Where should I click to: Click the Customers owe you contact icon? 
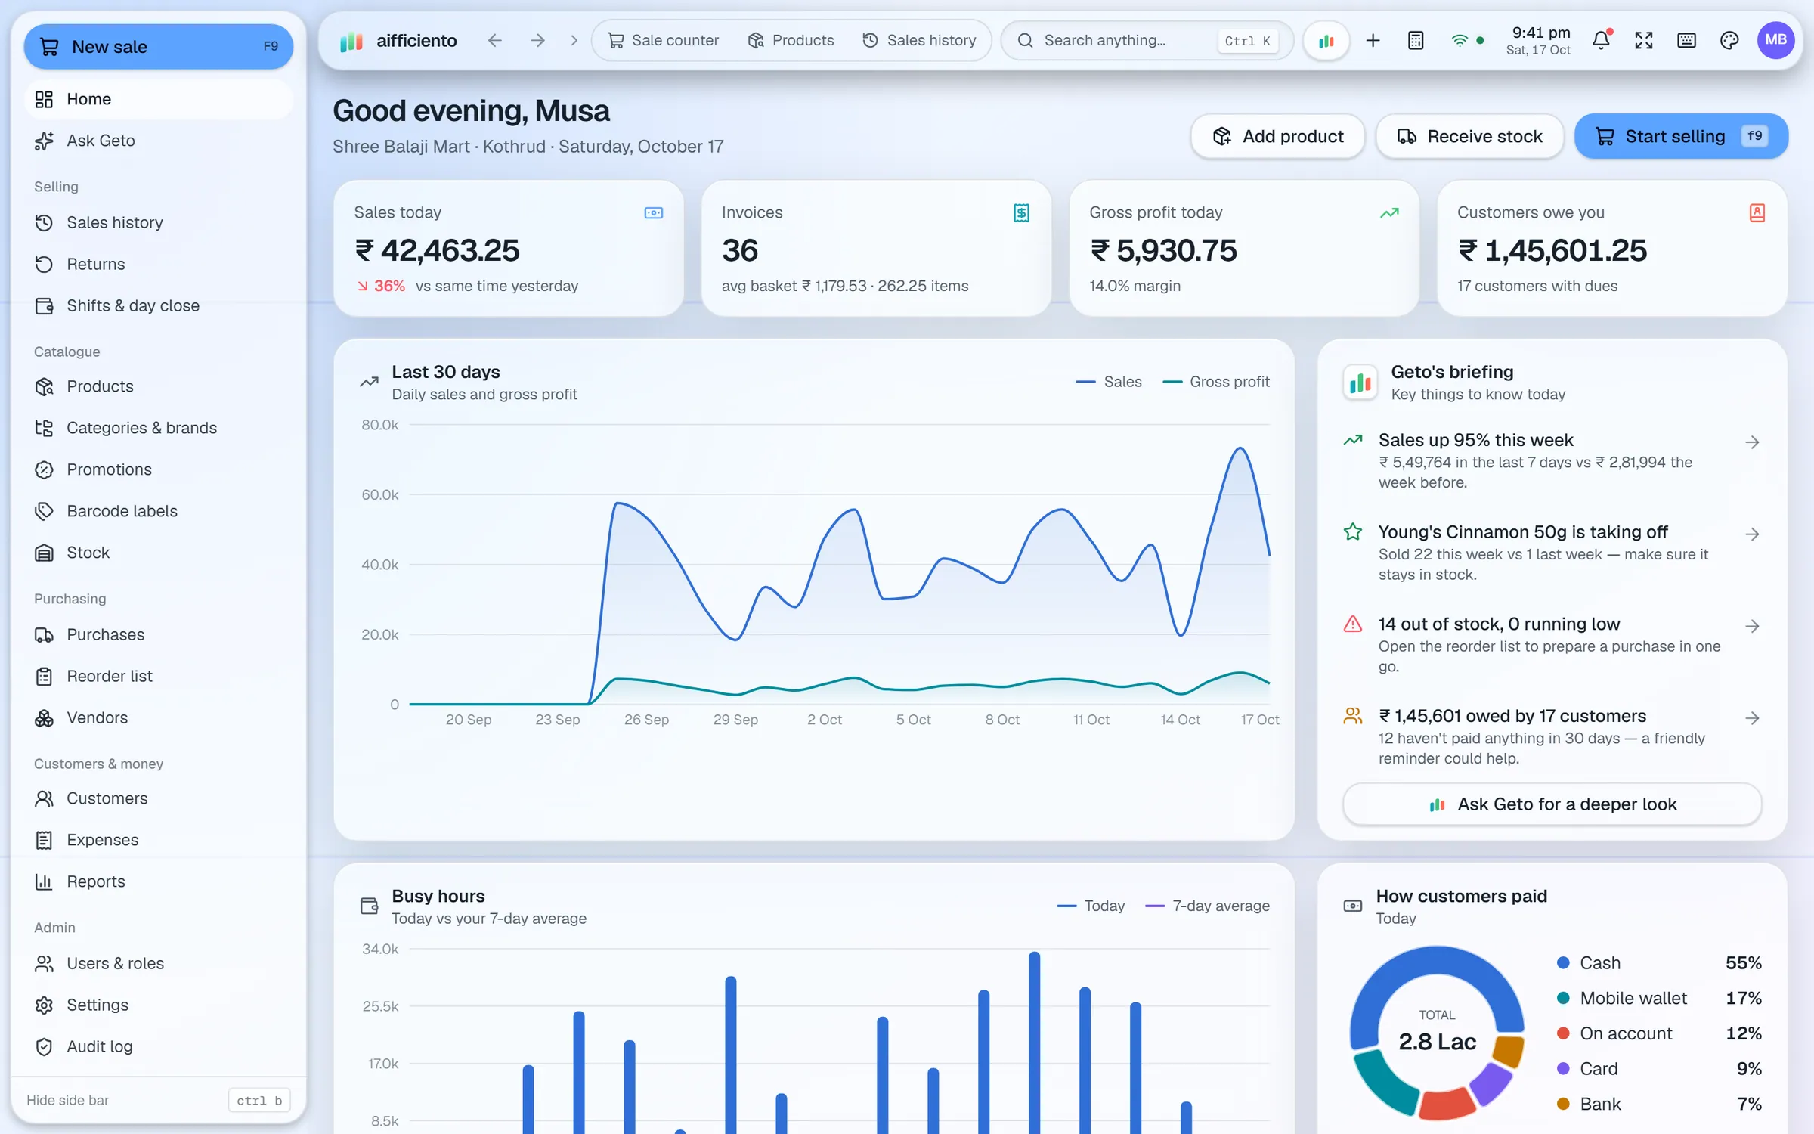[1757, 213]
